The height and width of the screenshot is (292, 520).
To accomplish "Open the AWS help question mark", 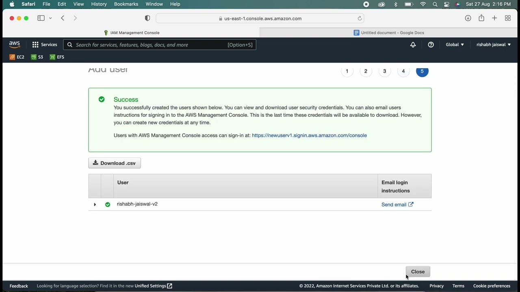I will (431, 45).
